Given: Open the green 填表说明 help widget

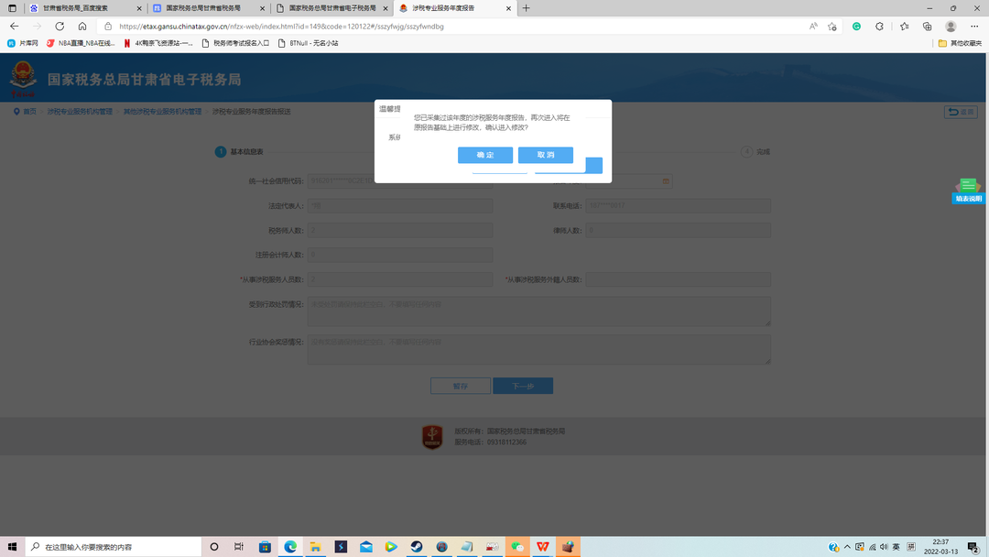Looking at the screenshot, I should (x=968, y=191).
